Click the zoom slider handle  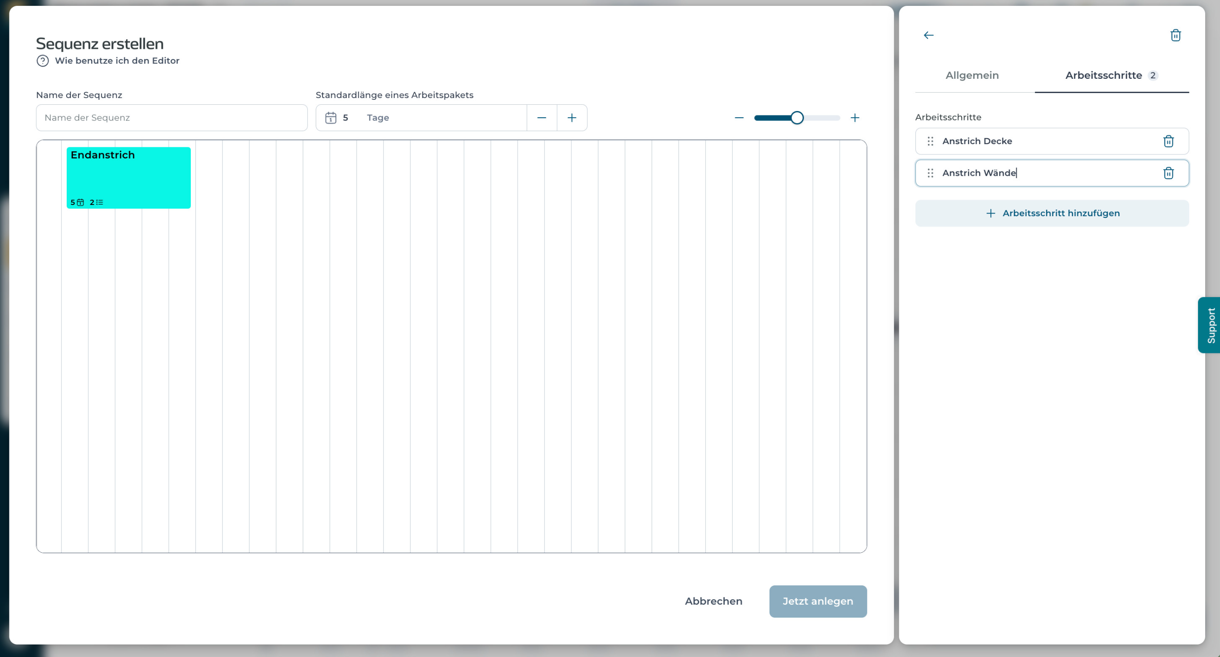[797, 118]
